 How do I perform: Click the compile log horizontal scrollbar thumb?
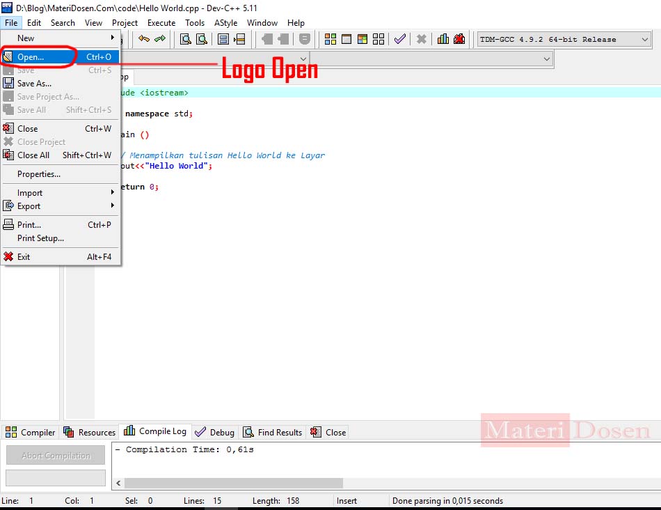[234, 483]
